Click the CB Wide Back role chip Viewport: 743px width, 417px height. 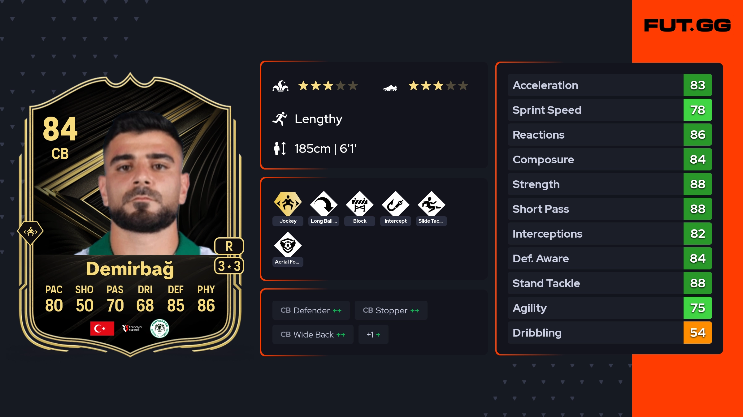coord(313,334)
